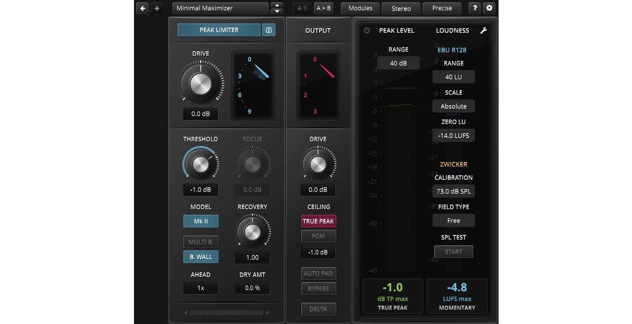Screen dimensions: 632x324
Task: Open the loudness 40 LU range dropdown
Action: coord(454,77)
